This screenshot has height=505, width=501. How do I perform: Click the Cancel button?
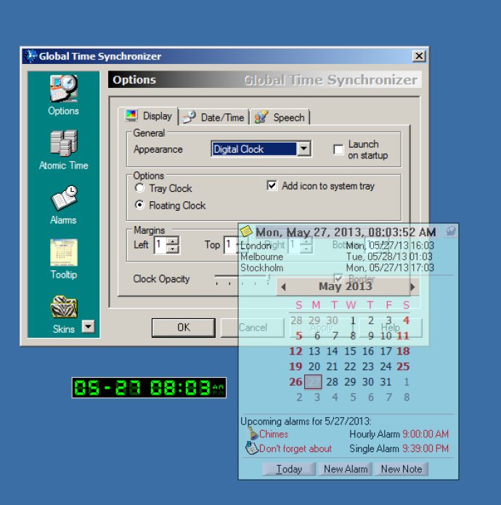point(253,328)
